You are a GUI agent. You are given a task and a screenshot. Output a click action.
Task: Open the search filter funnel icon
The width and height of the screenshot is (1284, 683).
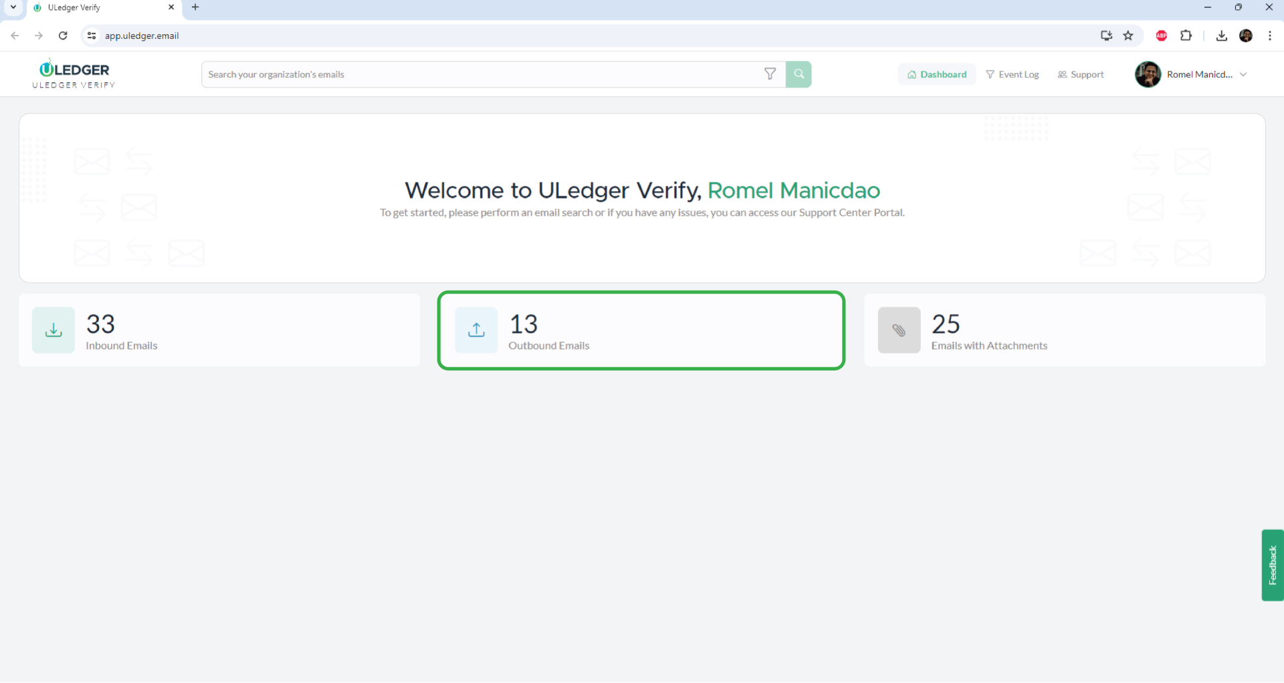click(x=770, y=74)
